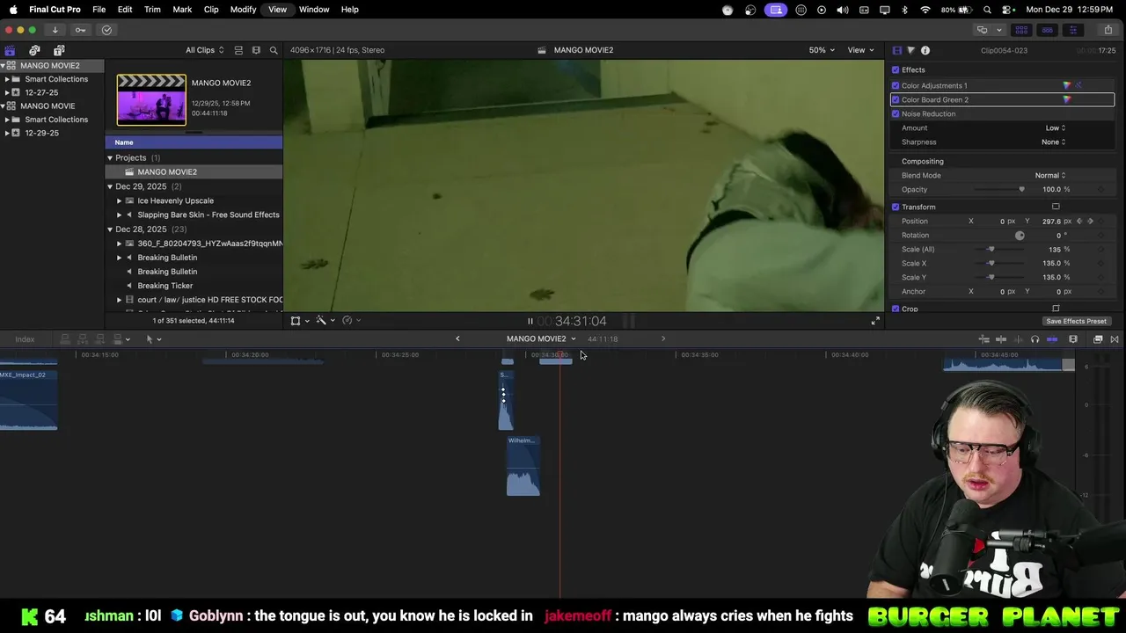Open the Trim menu
This screenshot has width=1126, height=633.
click(152, 9)
